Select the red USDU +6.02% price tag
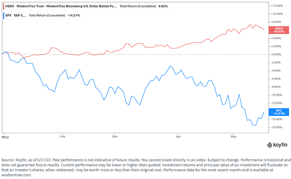 click(x=279, y=30)
